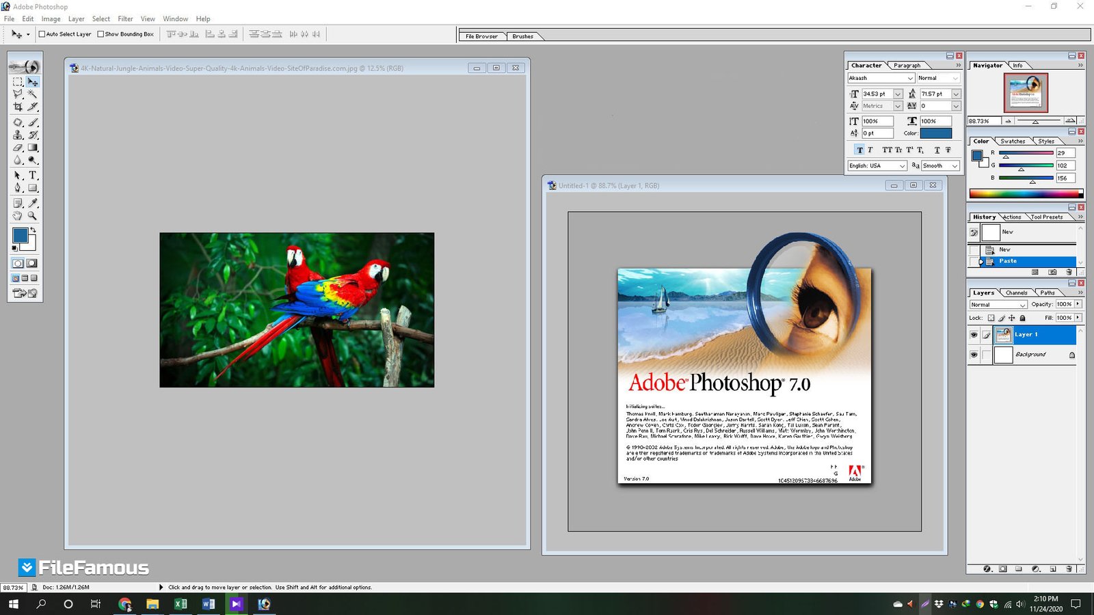Toggle Underline style in Character panel
This screenshot has width=1094, height=615.
pyautogui.click(x=937, y=150)
